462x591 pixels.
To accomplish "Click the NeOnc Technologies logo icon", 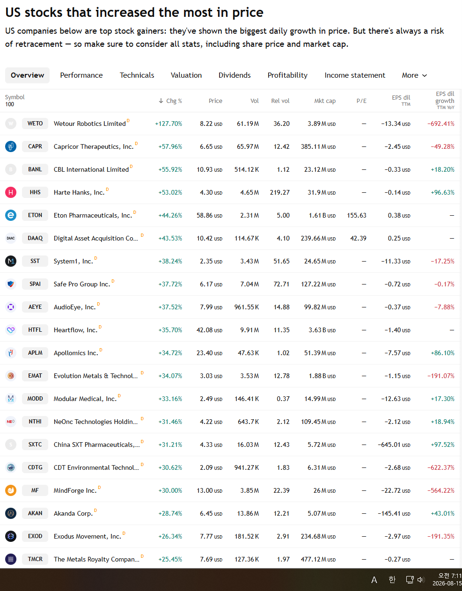I will pos(11,422).
